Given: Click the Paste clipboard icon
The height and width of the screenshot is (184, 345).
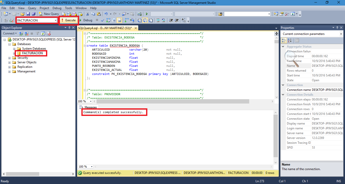Looking at the screenshot, I should pyautogui.click(x=99, y=14).
